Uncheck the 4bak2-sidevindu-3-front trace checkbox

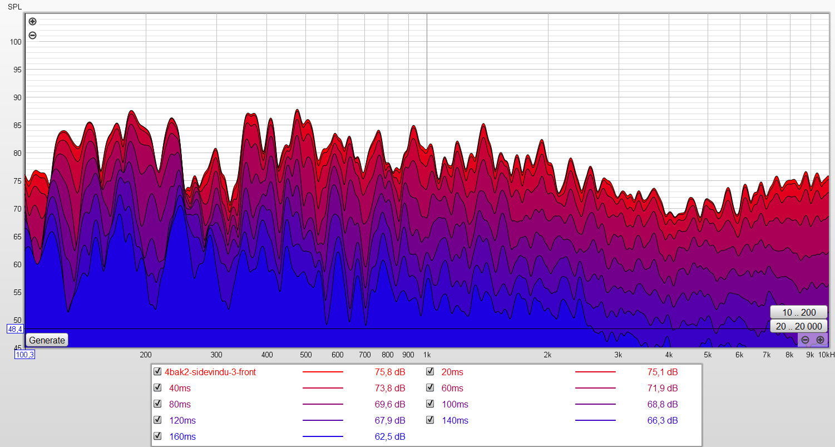click(x=157, y=372)
